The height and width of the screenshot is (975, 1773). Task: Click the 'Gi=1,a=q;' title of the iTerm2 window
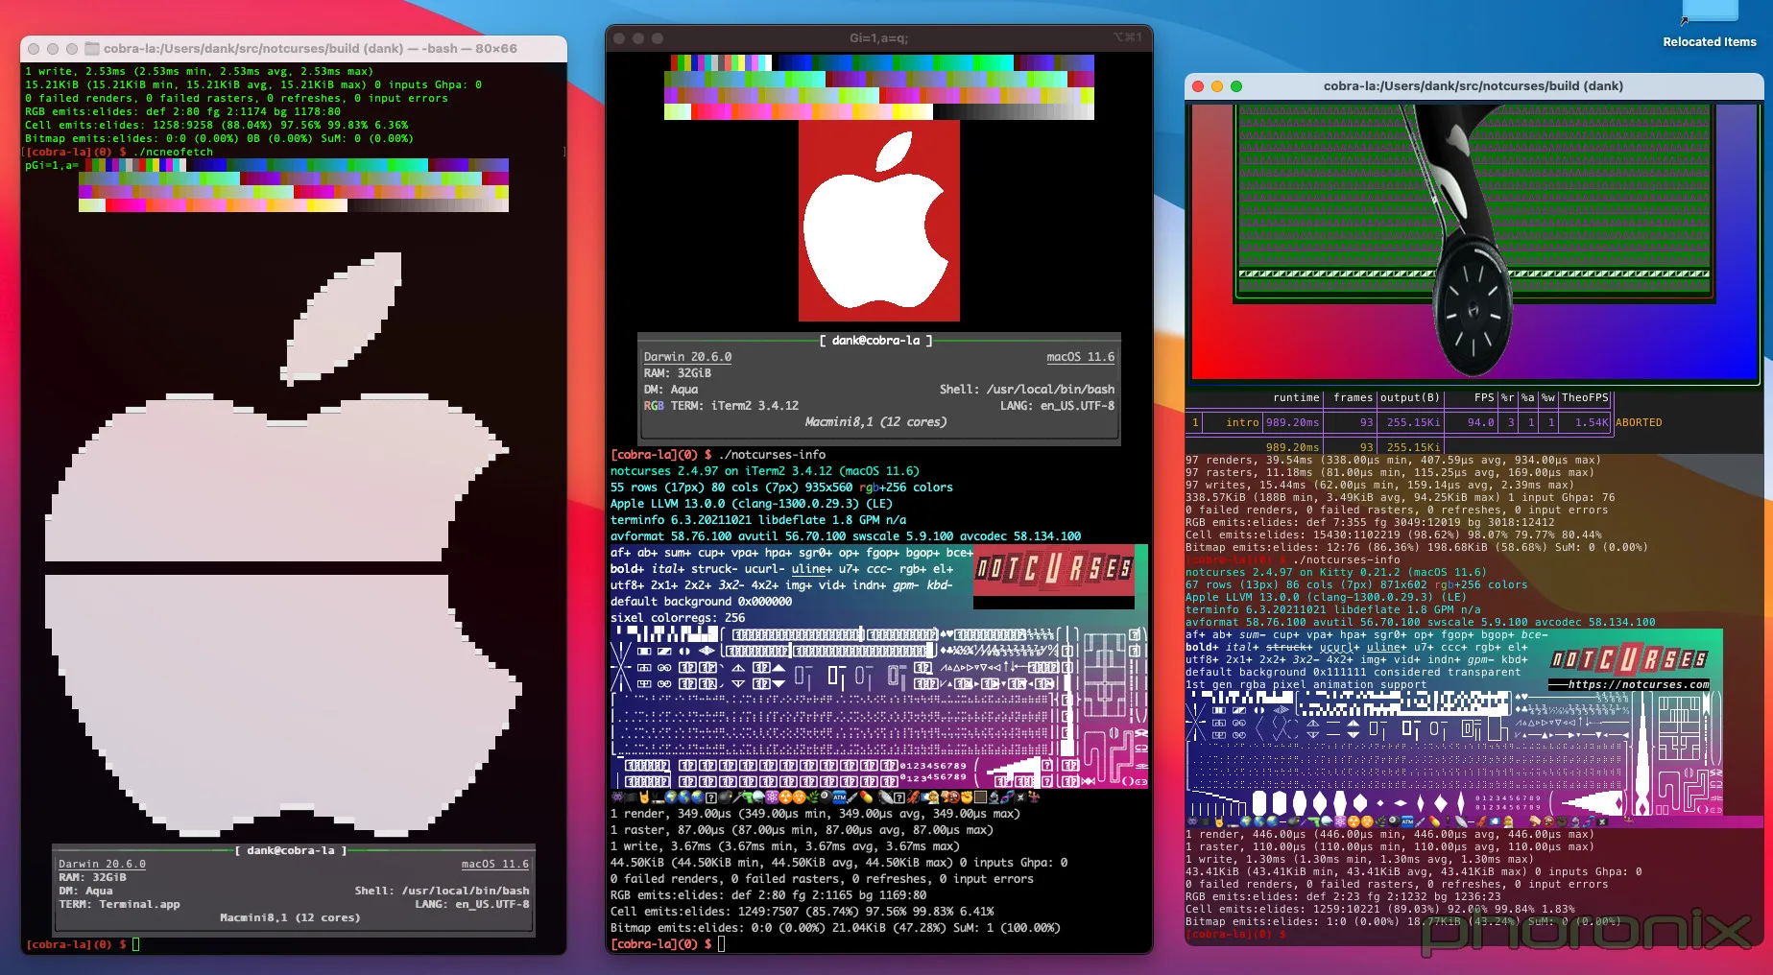tap(878, 38)
